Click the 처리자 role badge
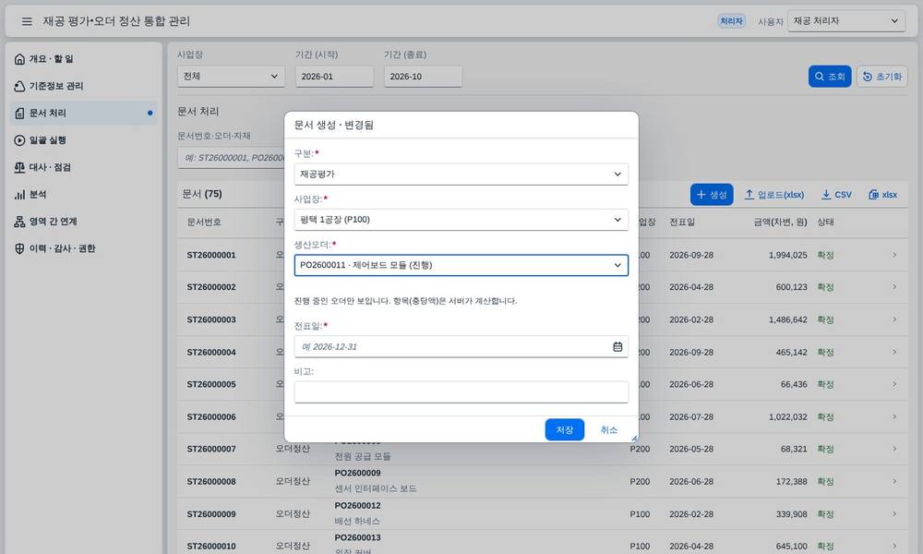Viewport: 923px width, 554px height. [x=731, y=21]
